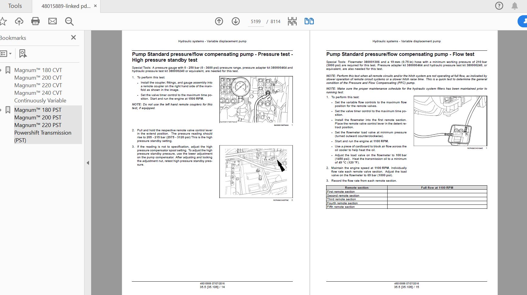527x295 pixels.
Task: Open bookmarks options dropdown menu
Action: (6, 54)
